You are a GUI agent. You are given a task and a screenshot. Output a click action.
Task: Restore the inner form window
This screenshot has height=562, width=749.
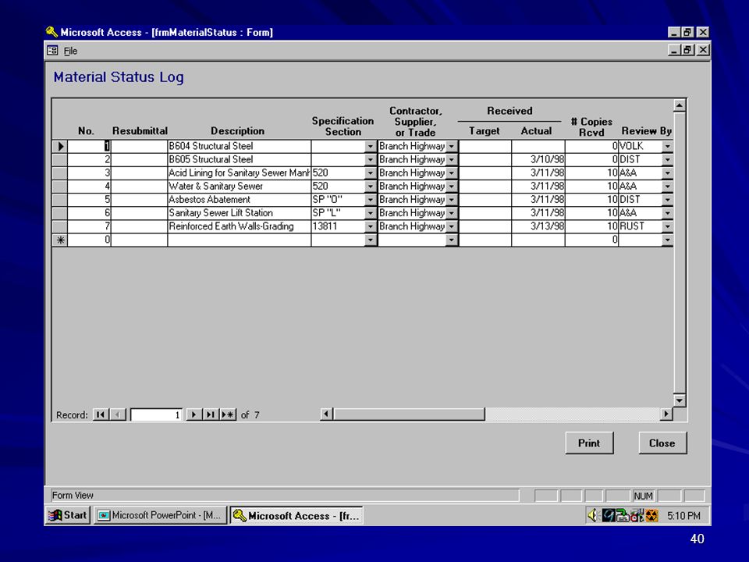click(x=687, y=50)
